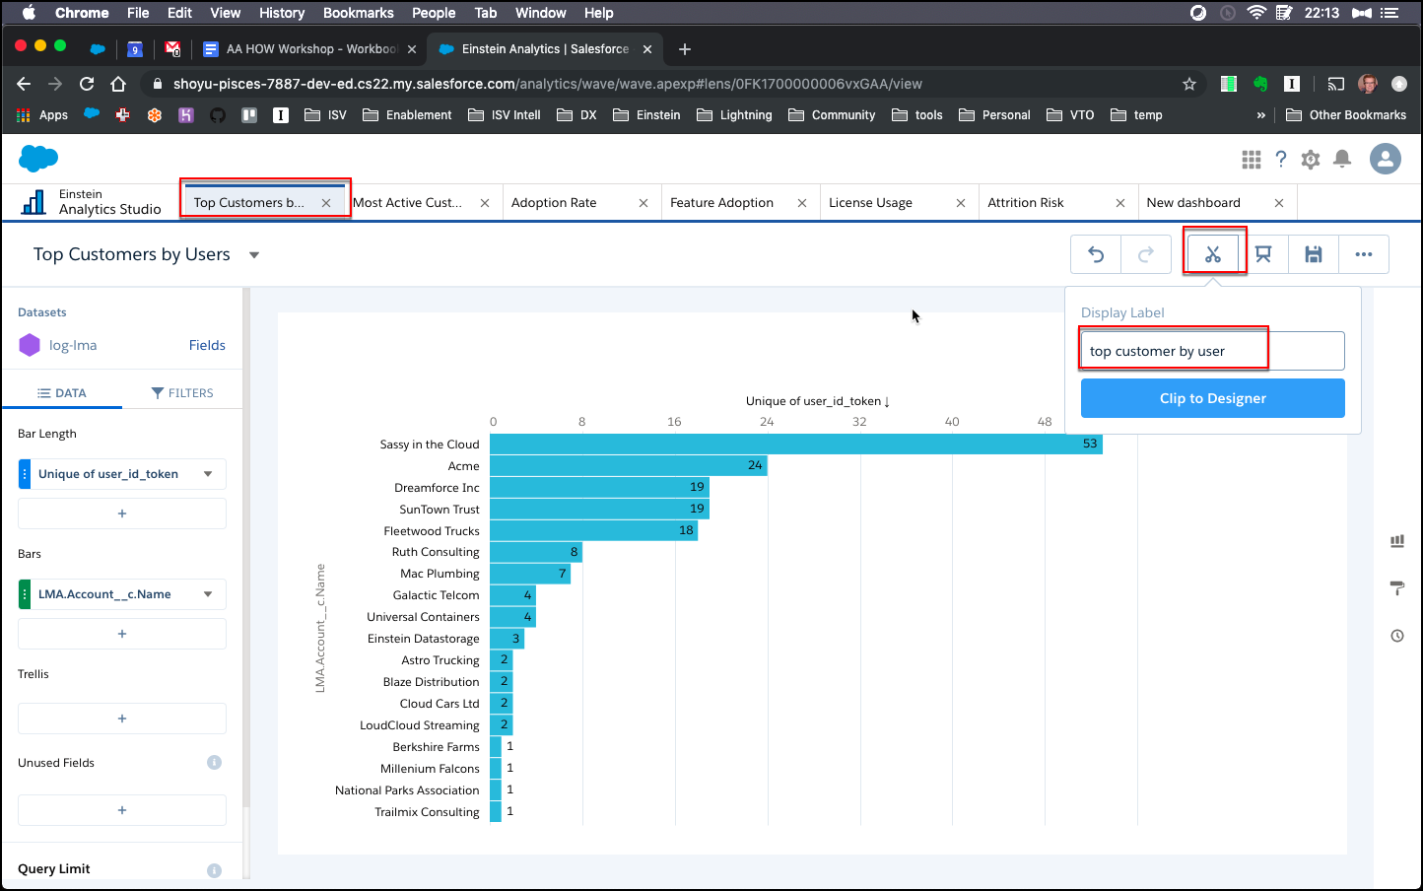
Task: Open LMA.Account__c.Name grouping dropdown
Action: (x=208, y=594)
